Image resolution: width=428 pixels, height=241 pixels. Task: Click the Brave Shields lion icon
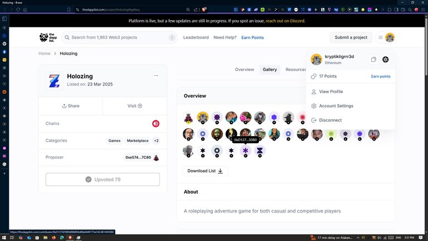(204, 9)
